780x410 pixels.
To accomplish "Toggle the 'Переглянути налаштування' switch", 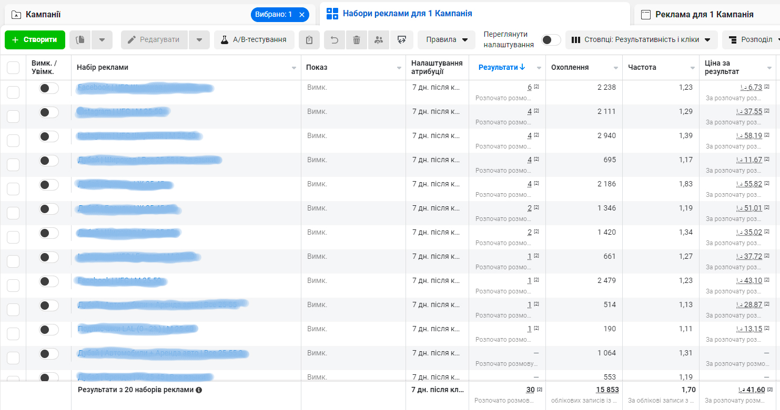I will [x=551, y=40].
